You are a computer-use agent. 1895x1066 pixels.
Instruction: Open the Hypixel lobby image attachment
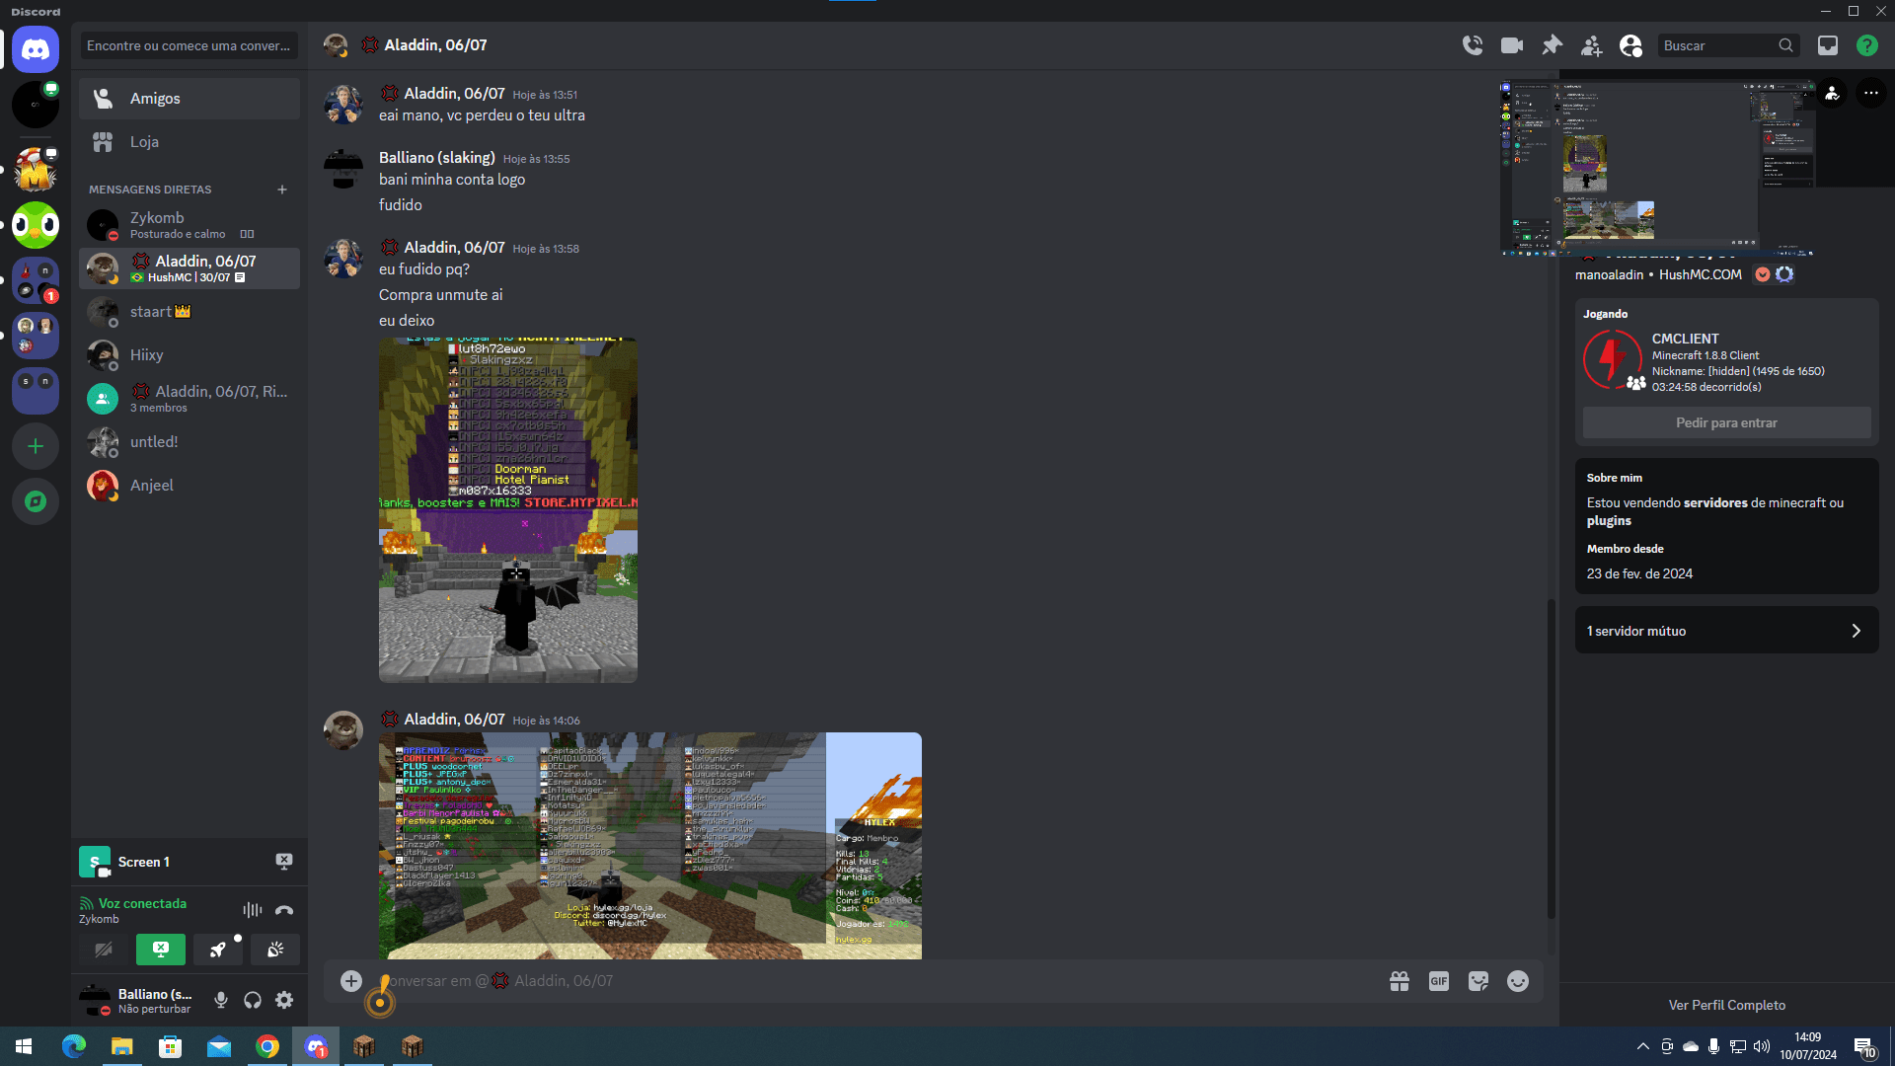pos(508,510)
